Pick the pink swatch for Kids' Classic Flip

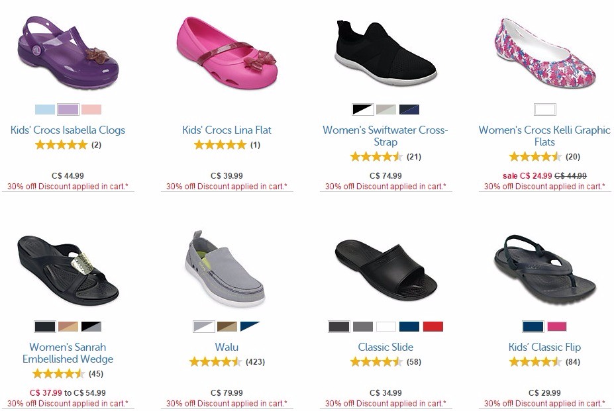coord(556,326)
